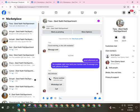
Task: Go to the Home feed icon
Action: click(43, 13)
